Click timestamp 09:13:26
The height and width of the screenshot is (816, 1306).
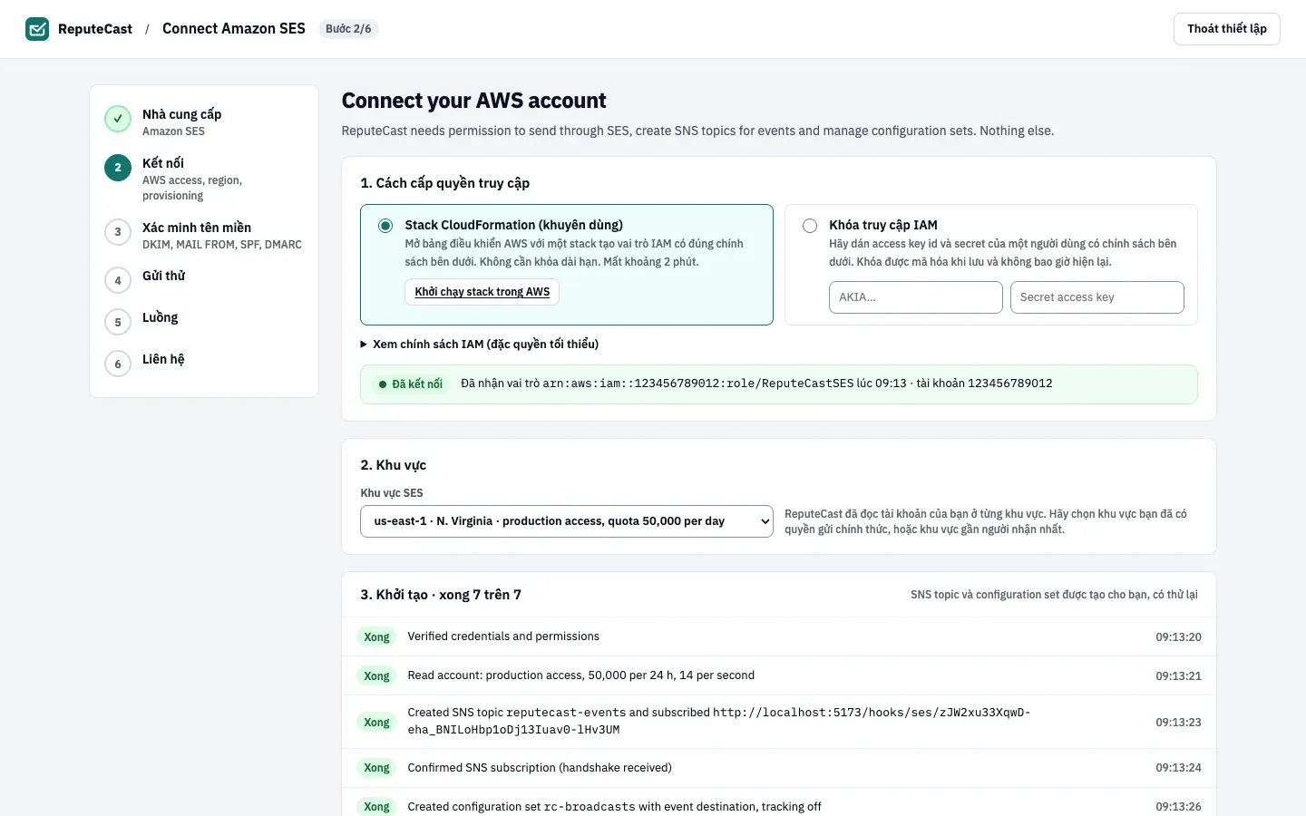[1178, 807]
